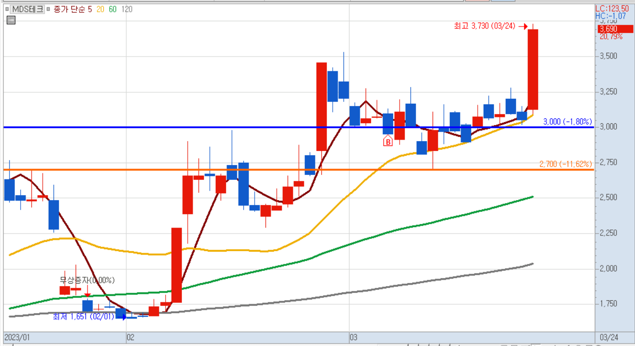Viewport: 635px width, 346px height.
Task: Toggle the square before 종가 단순
Action: (x=49, y=9)
